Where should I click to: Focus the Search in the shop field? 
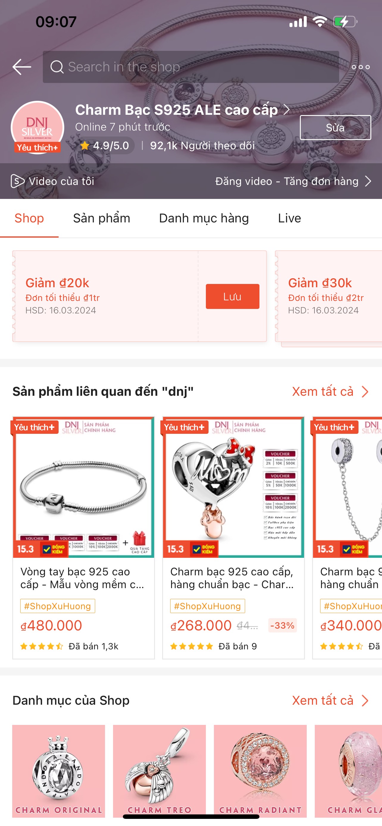click(191, 67)
